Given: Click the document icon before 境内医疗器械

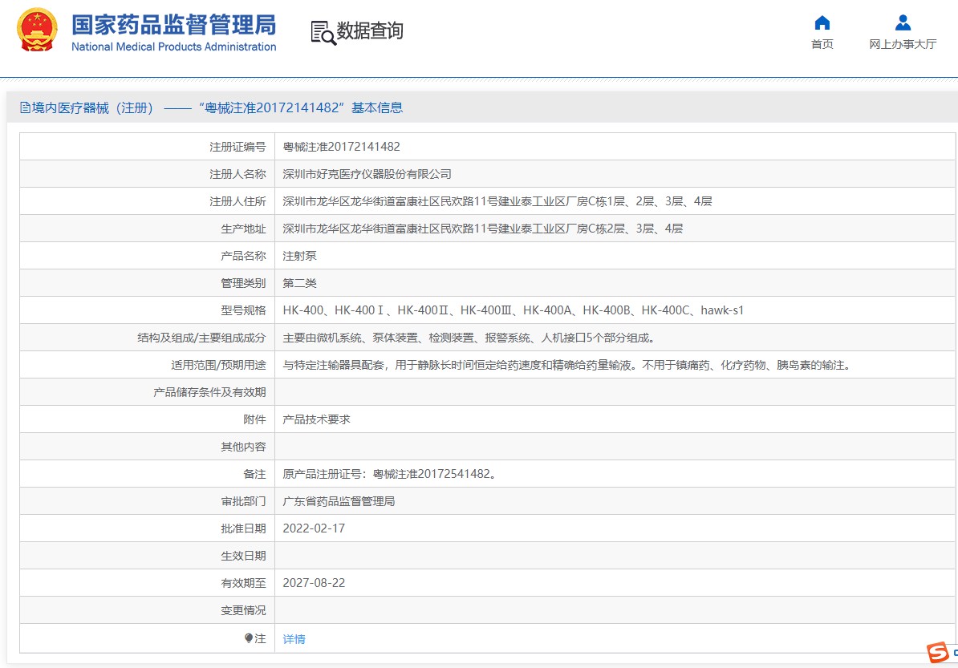Looking at the screenshot, I should click(26, 108).
